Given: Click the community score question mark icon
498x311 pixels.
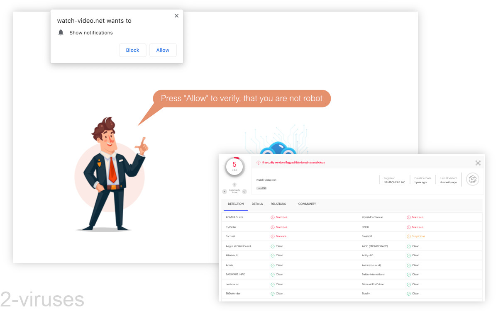Looking at the screenshot, I should [x=234, y=185].
